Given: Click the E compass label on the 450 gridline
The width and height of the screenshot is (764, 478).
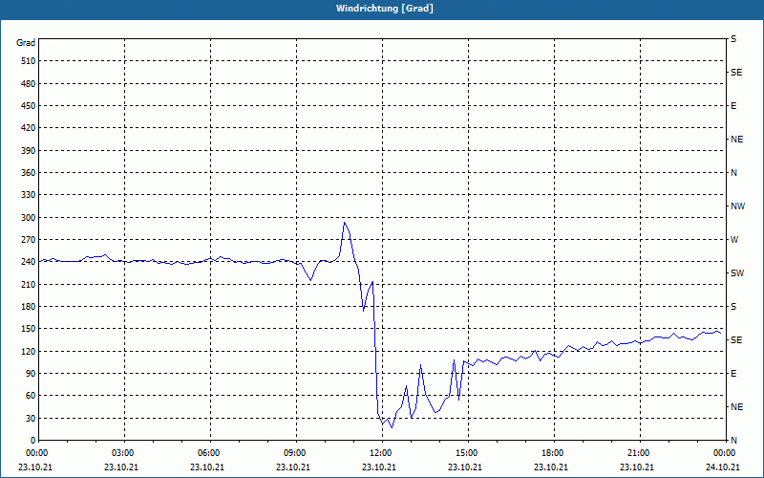Looking at the screenshot, I should tap(733, 106).
